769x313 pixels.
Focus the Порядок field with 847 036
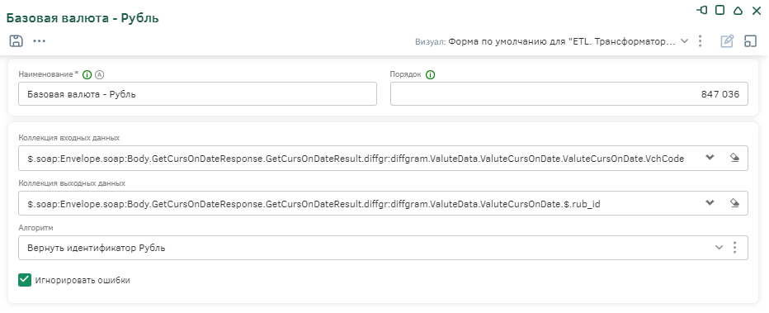click(x=569, y=93)
